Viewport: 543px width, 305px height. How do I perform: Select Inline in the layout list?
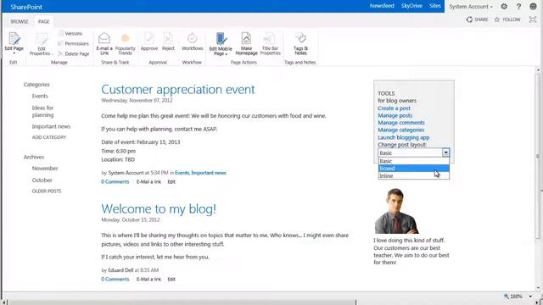(x=414, y=175)
